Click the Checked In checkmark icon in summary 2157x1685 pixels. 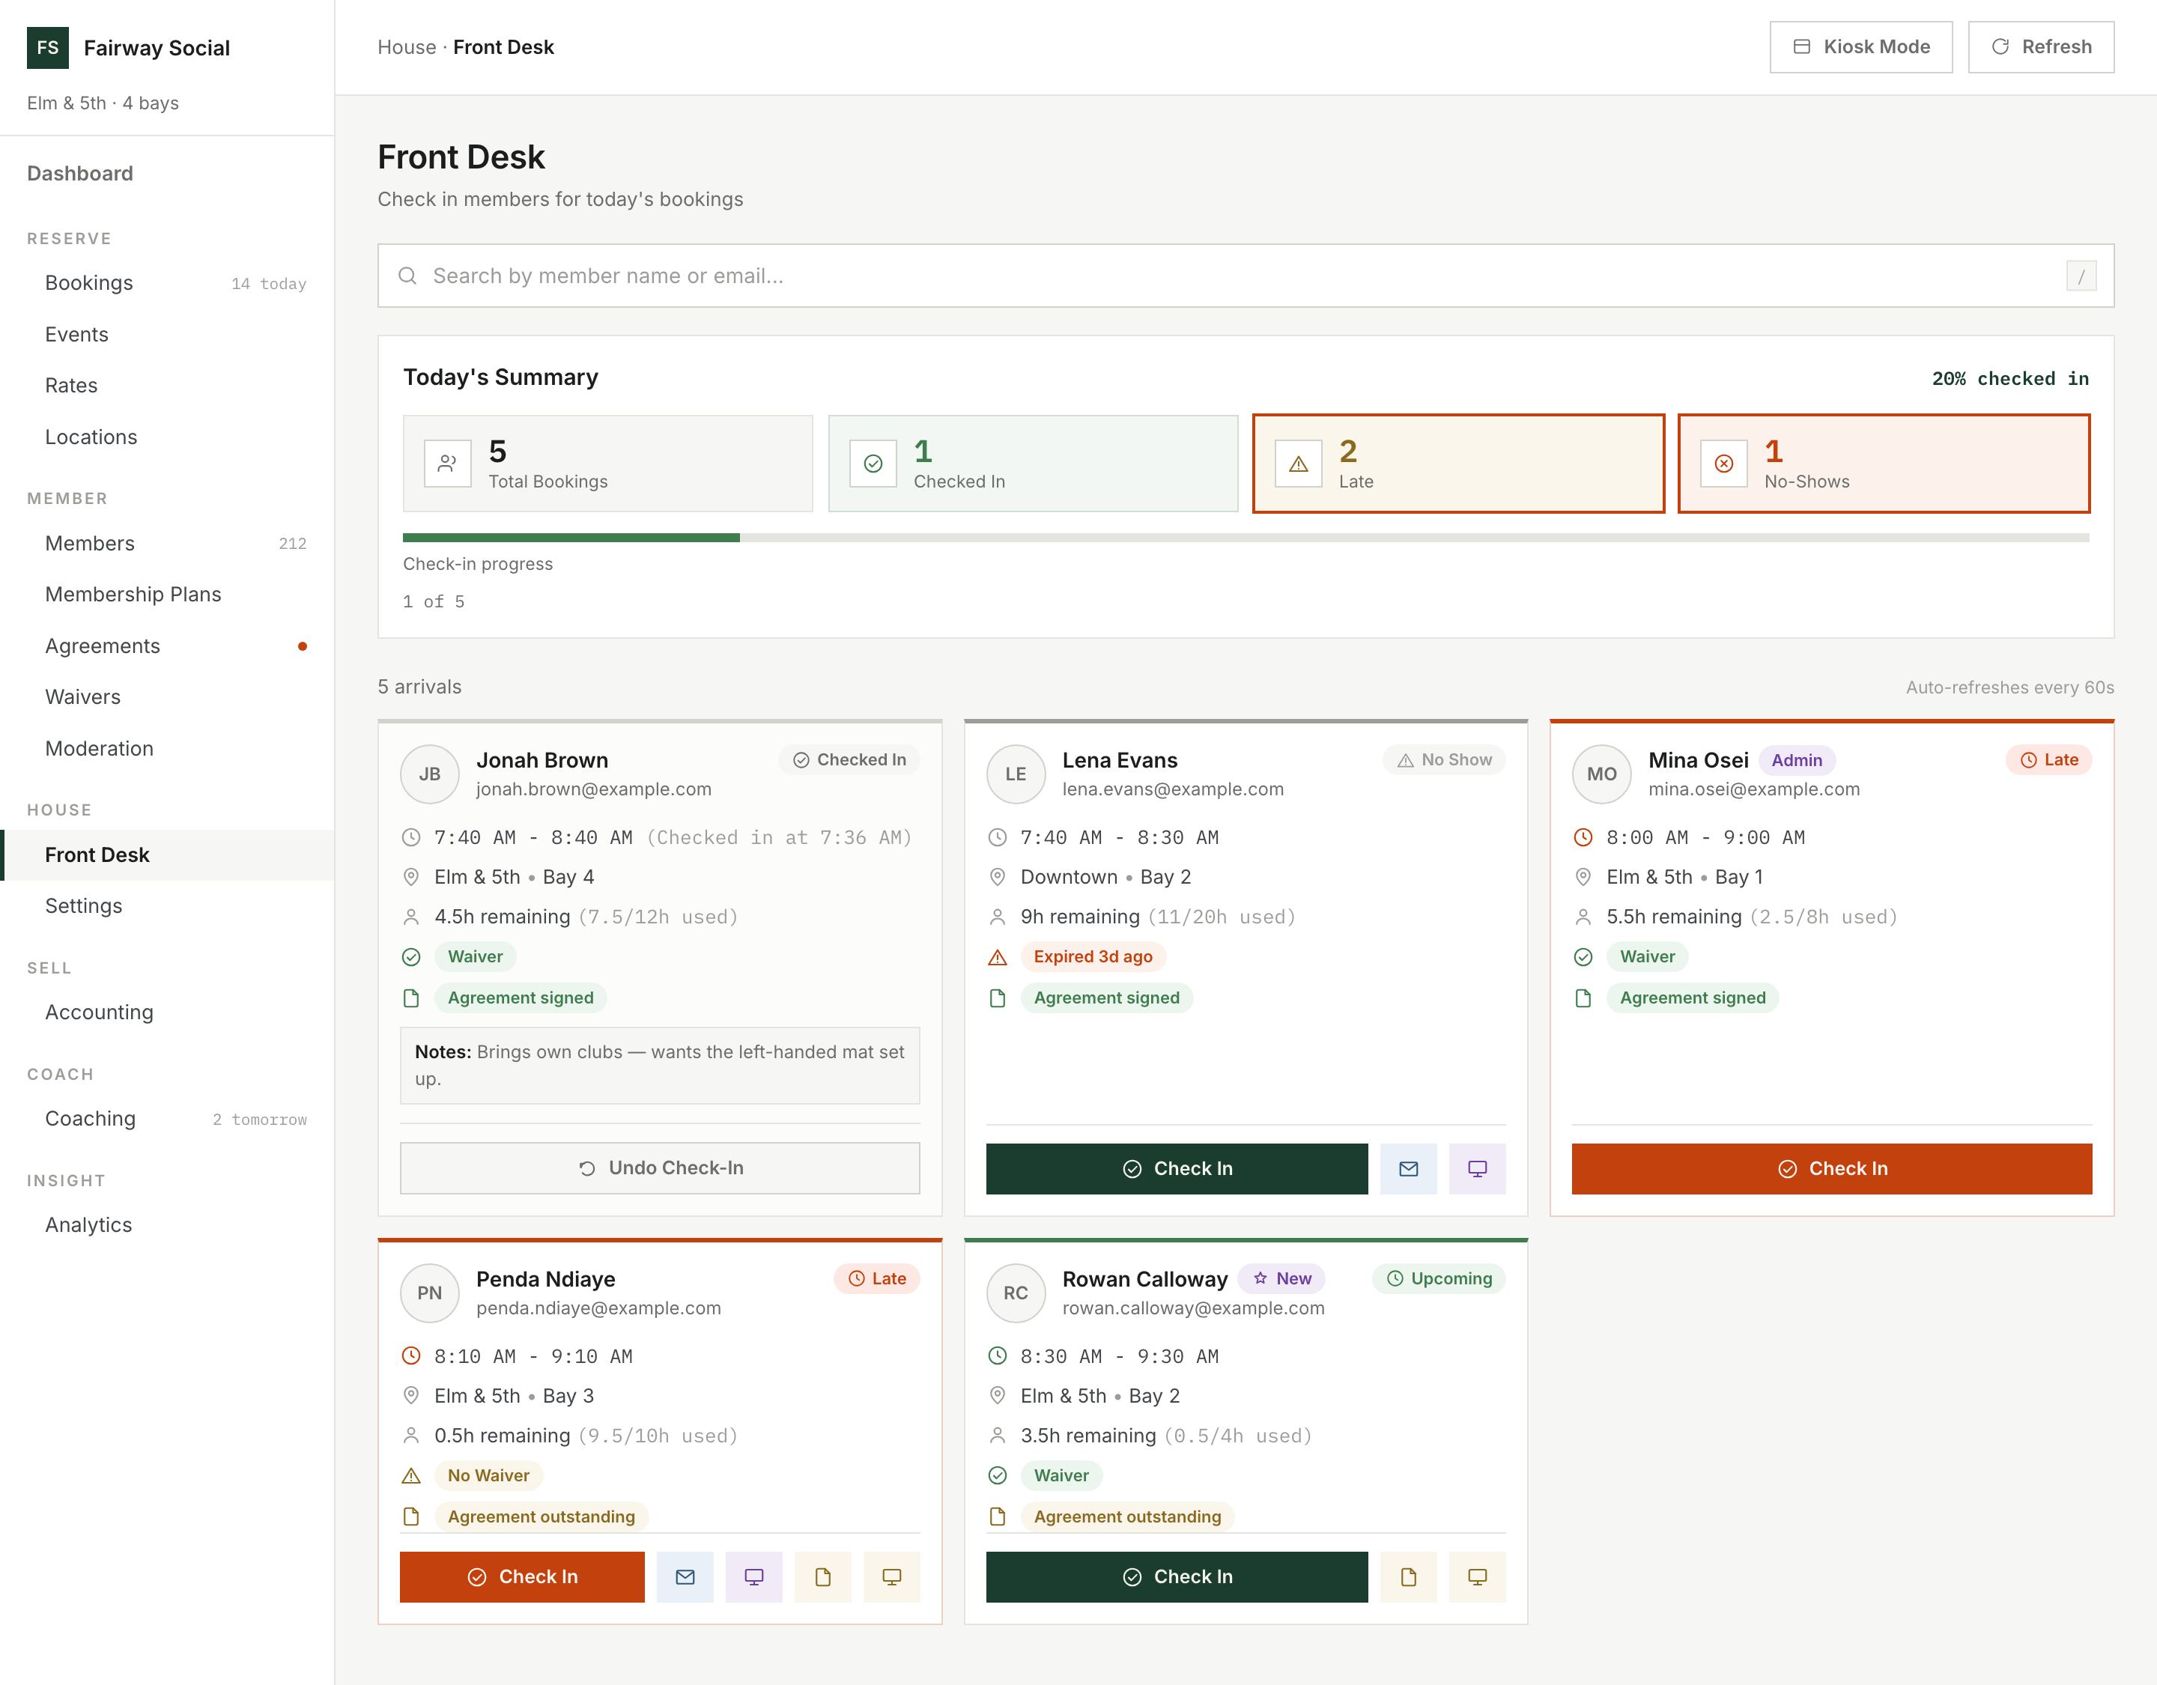(873, 464)
